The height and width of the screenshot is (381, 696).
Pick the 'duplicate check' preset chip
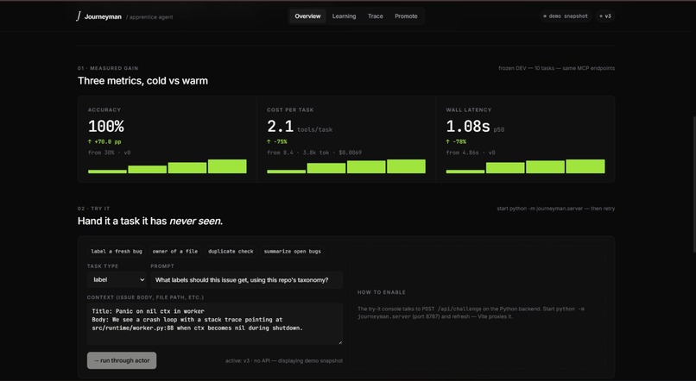coord(231,251)
